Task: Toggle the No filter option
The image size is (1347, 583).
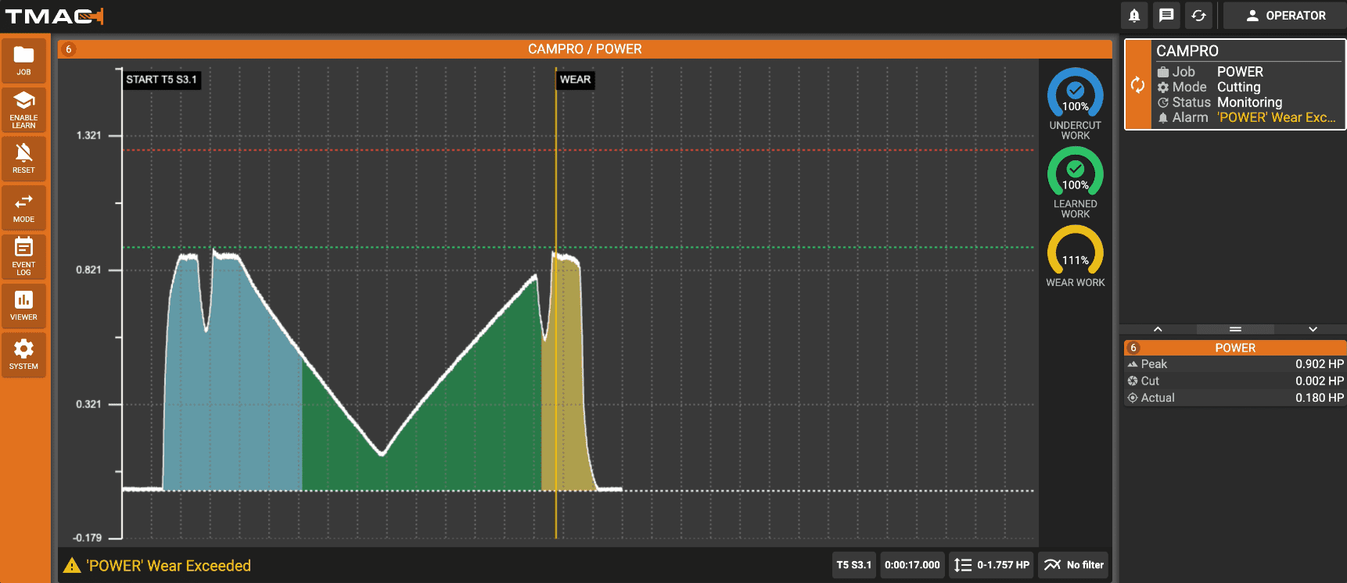Action: coord(1073,565)
